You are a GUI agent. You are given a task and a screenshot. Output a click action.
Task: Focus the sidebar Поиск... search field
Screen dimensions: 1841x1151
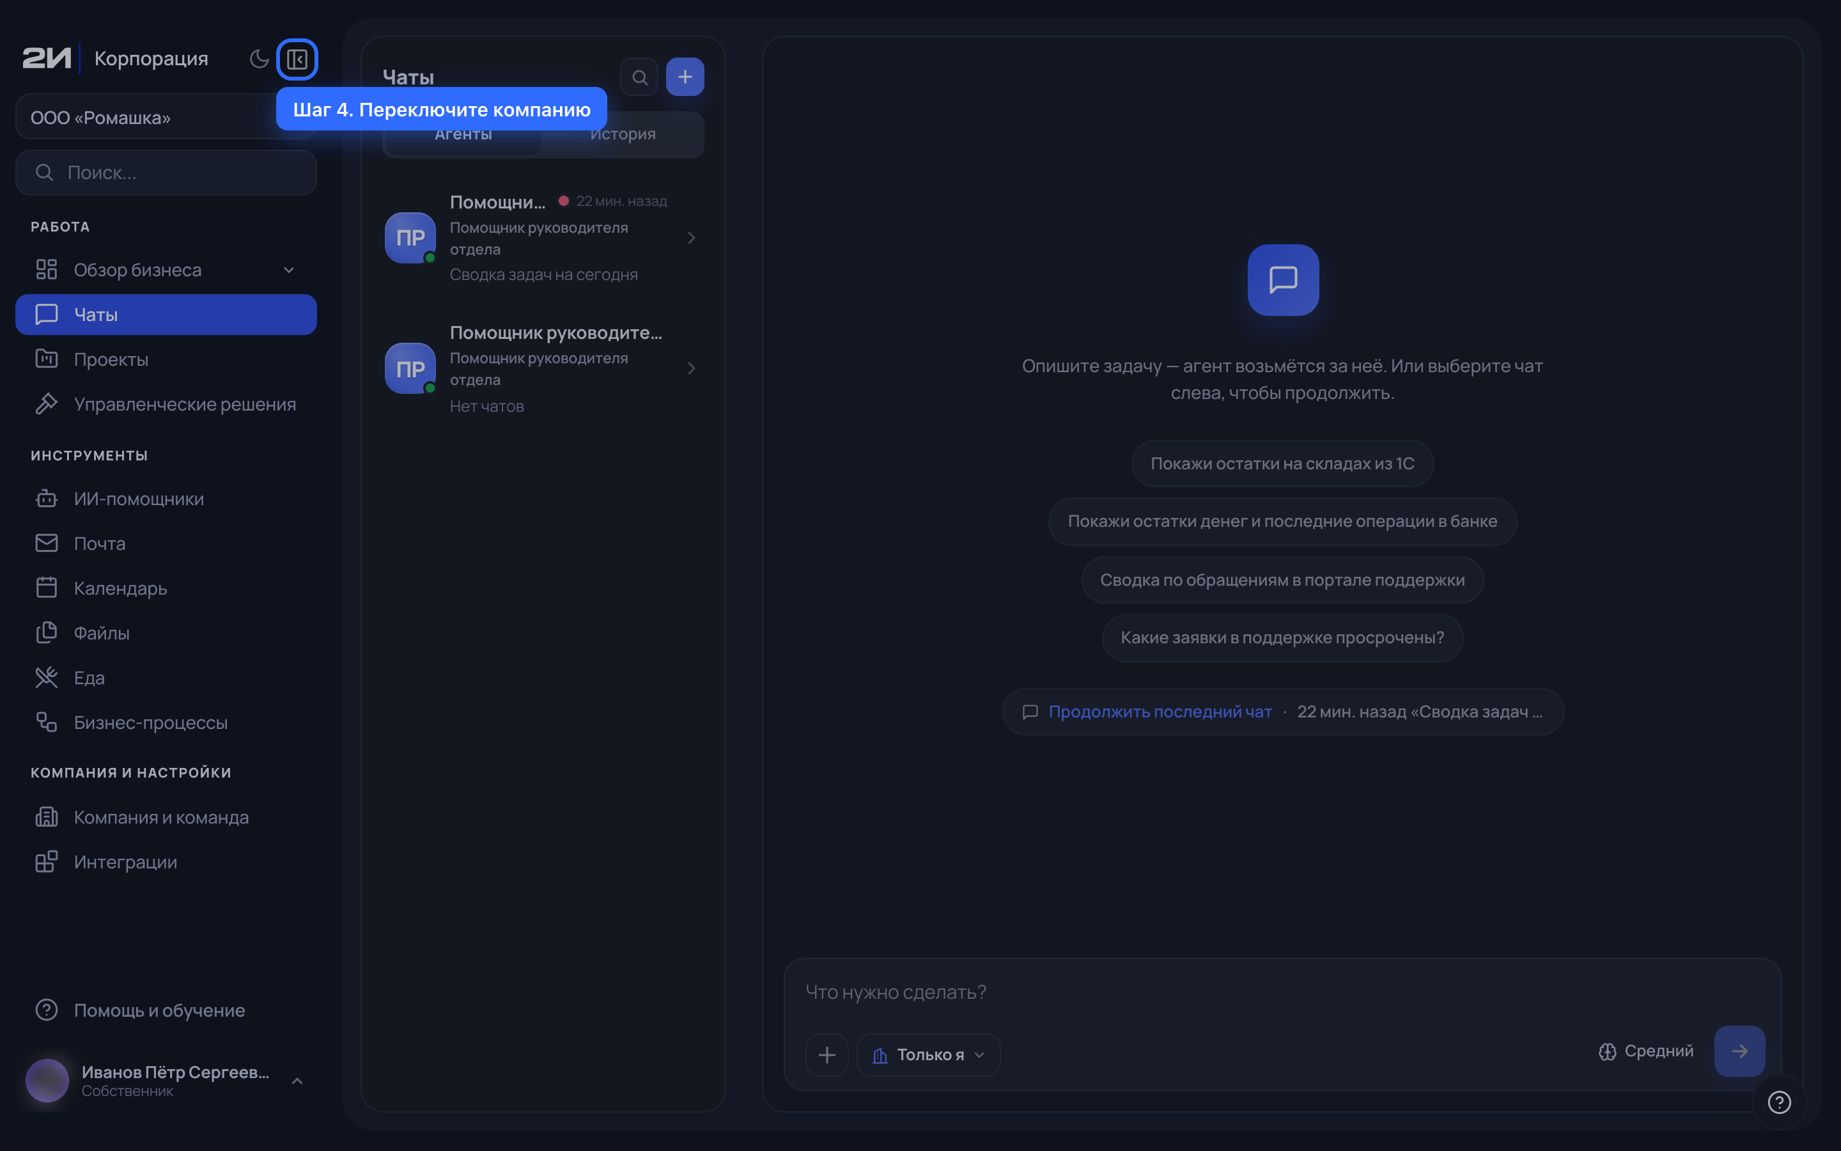click(x=166, y=172)
